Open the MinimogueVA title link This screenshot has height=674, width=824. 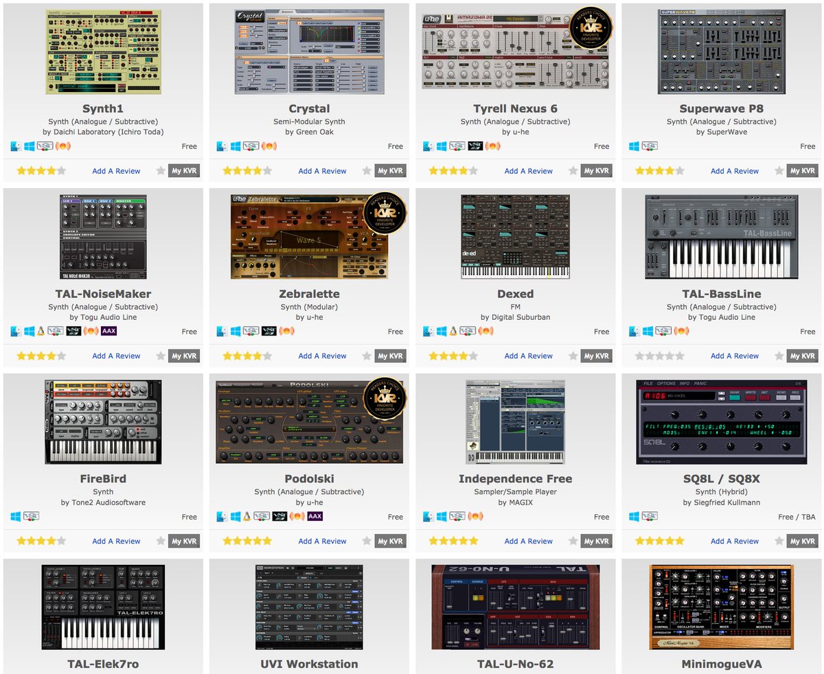(x=721, y=664)
